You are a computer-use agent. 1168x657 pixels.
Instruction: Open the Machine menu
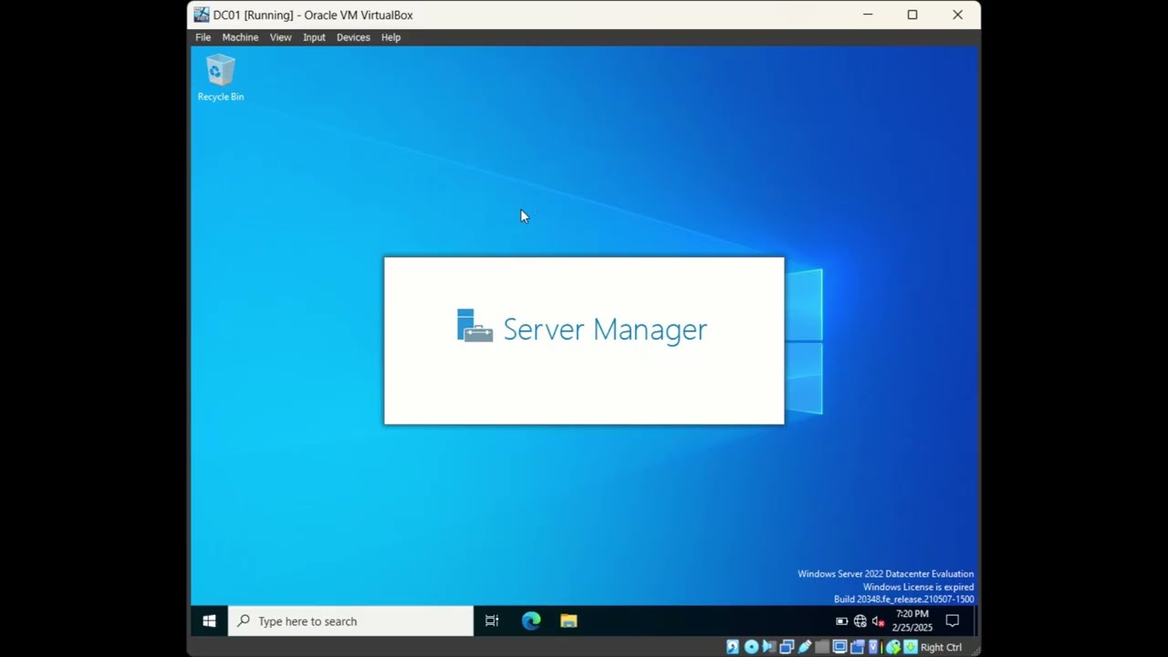[x=240, y=37]
